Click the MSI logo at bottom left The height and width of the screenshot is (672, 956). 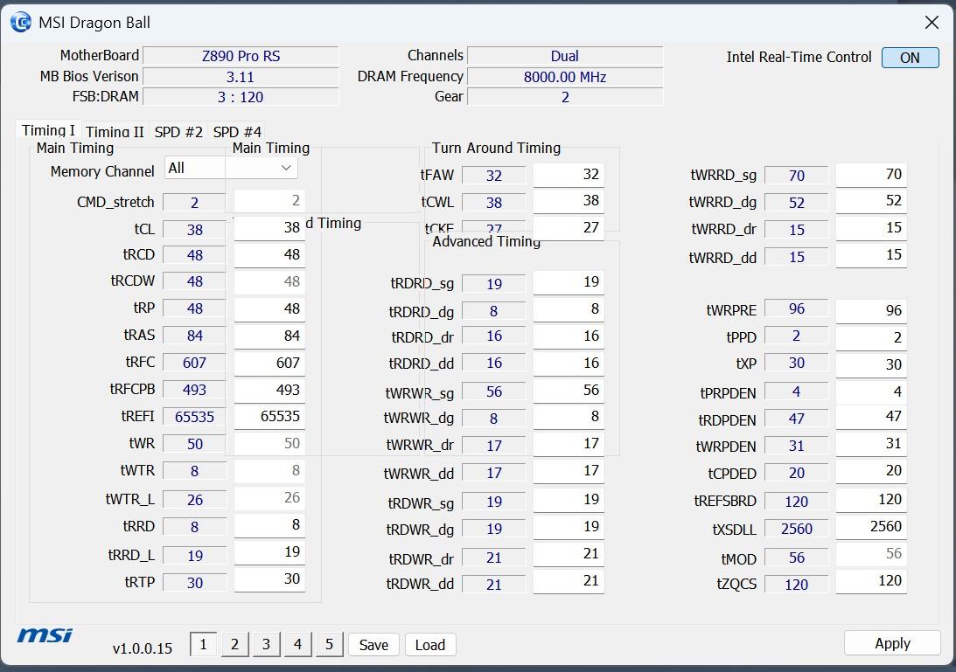pos(45,635)
